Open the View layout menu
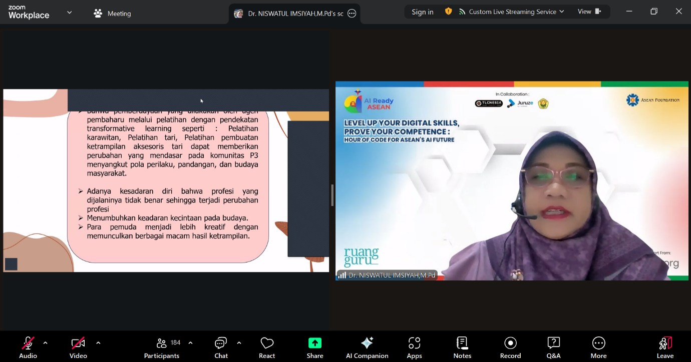Viewport: 691px width, 362px height. click(x=589, y=12)
